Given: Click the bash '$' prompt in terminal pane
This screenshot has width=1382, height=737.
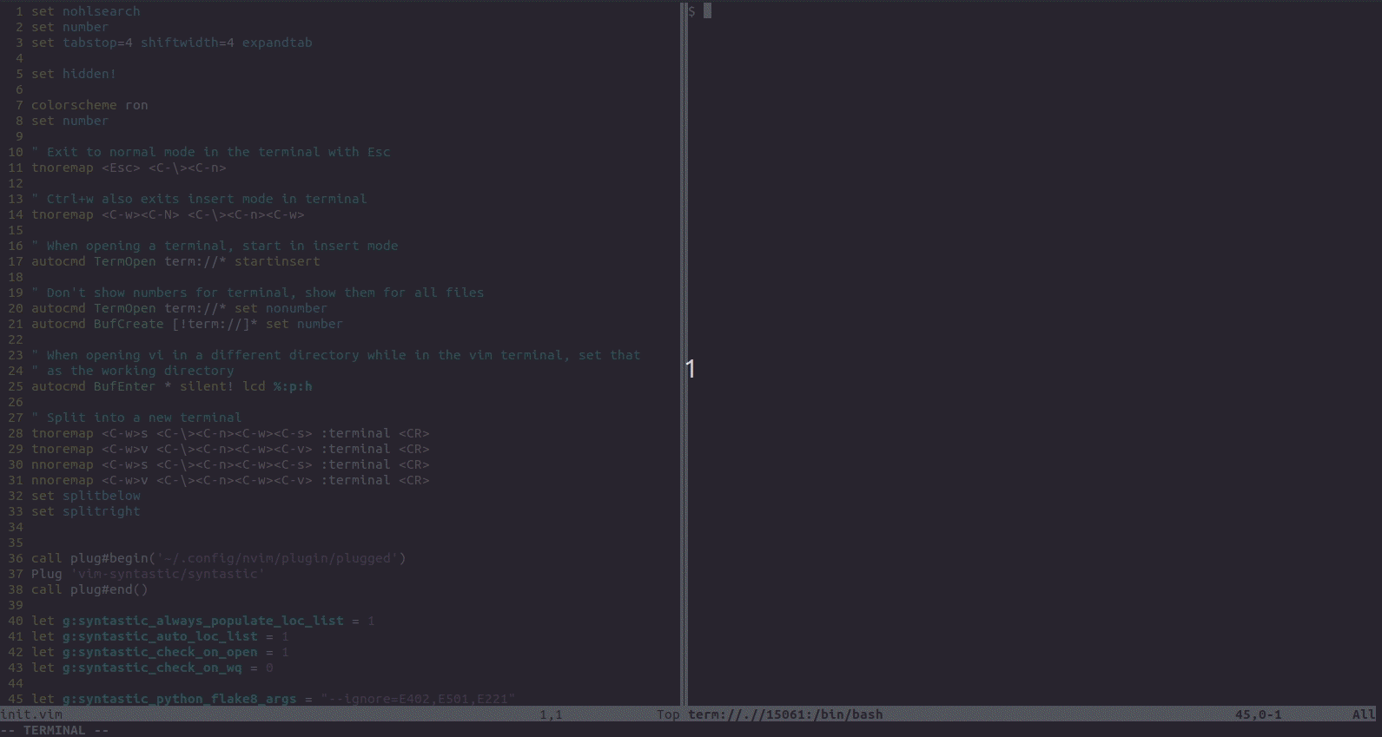Looking at the screenshot, I should tap(692, 11).
